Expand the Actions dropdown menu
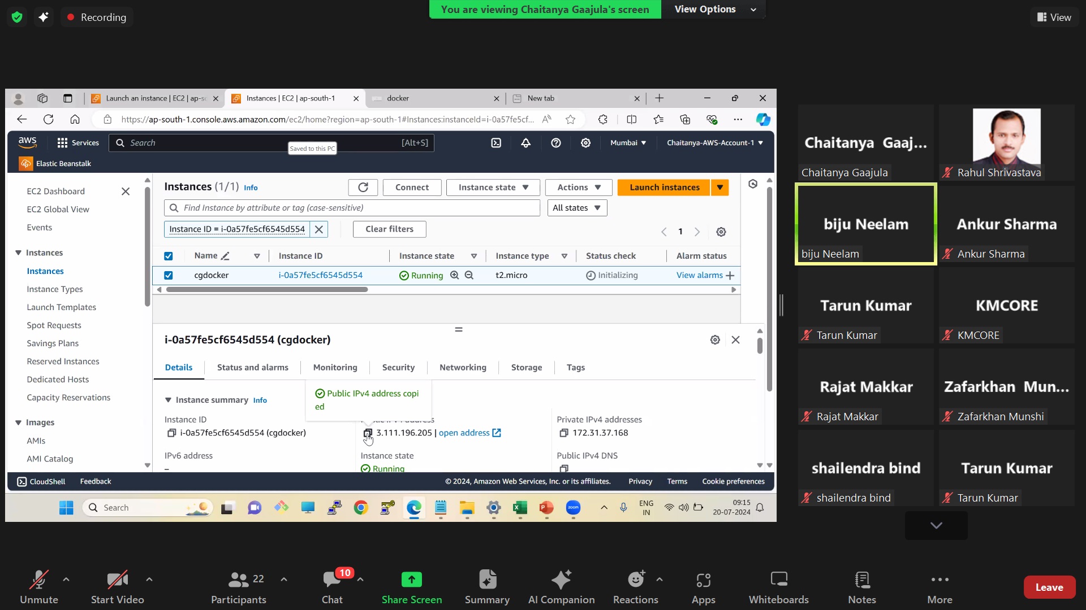The width and height of the screenshot is (1086, 610). point(579,188)
